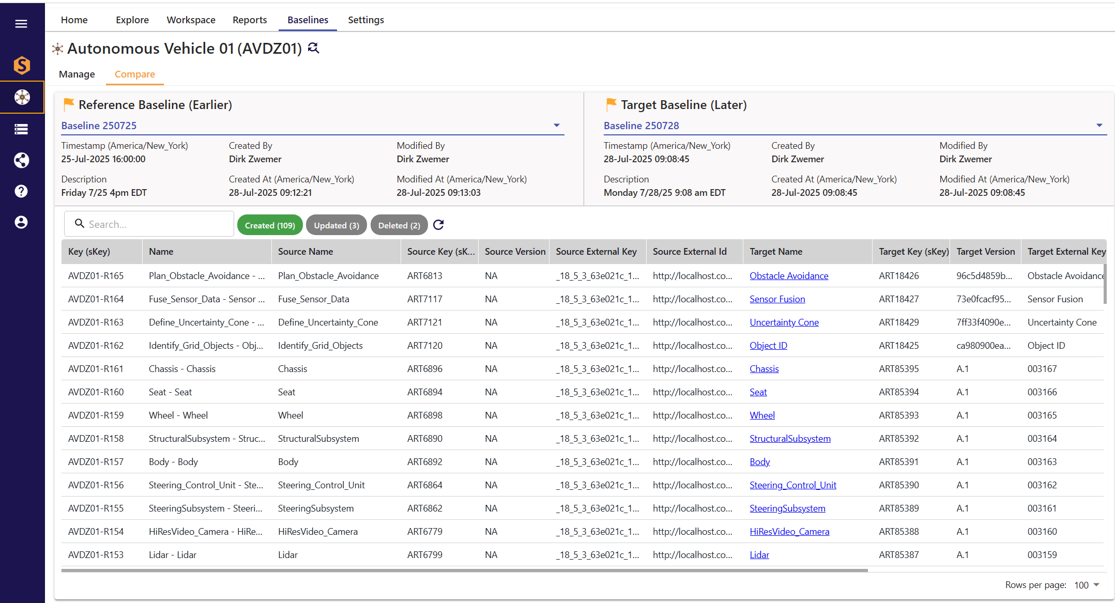
Task: Open the share connections sidebar icon
Action: (x=21, y=160)
